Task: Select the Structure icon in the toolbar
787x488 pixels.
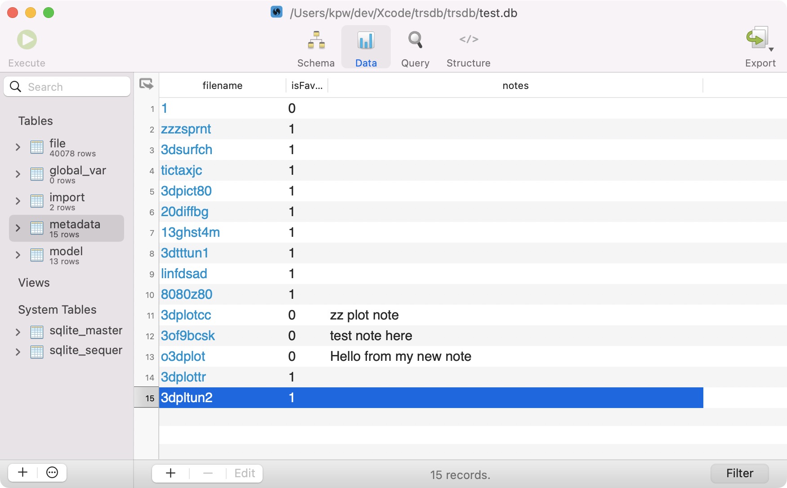Action: [468, 40]
